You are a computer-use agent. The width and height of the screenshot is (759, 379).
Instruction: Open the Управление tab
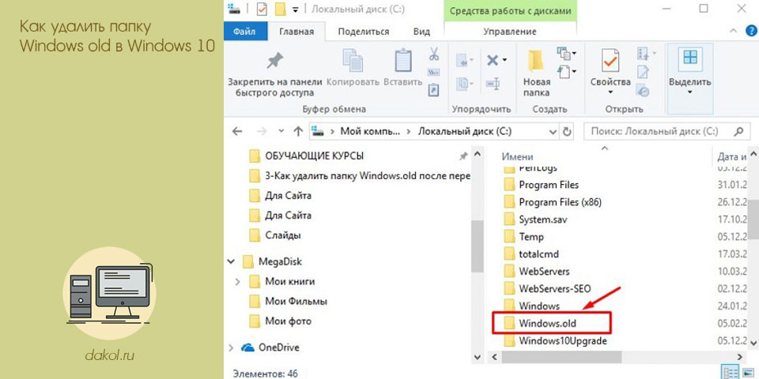pos(510,32)
